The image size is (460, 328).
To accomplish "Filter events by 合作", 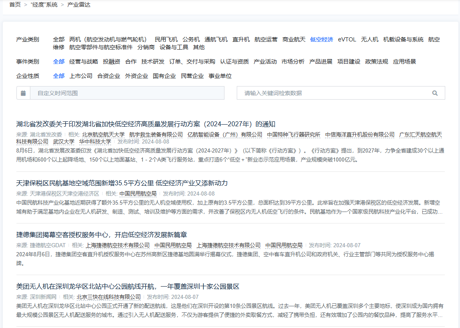I will 131,61.
